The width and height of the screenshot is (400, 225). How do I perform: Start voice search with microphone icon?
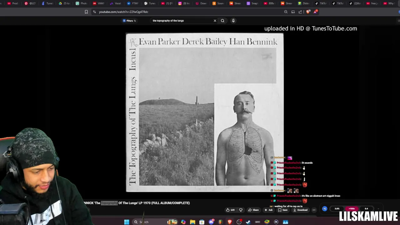pyautogui.click(x=233, y=21)
